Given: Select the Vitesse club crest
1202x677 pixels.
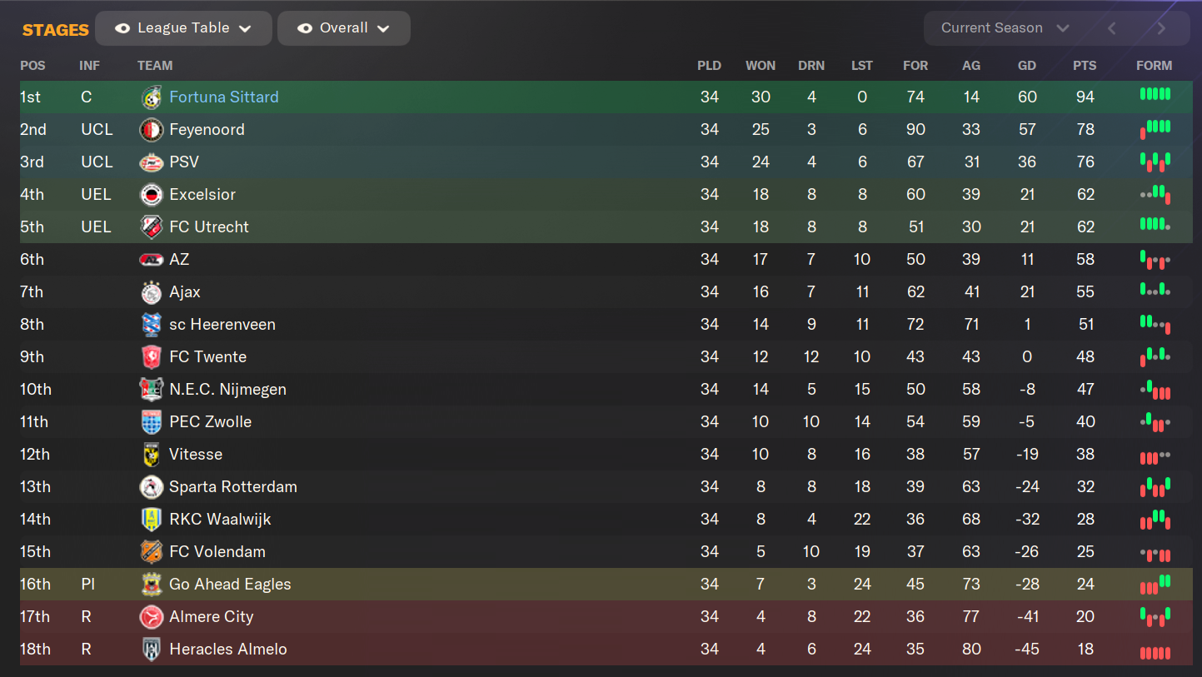Looking at the screenshot, I should point(151,455).
